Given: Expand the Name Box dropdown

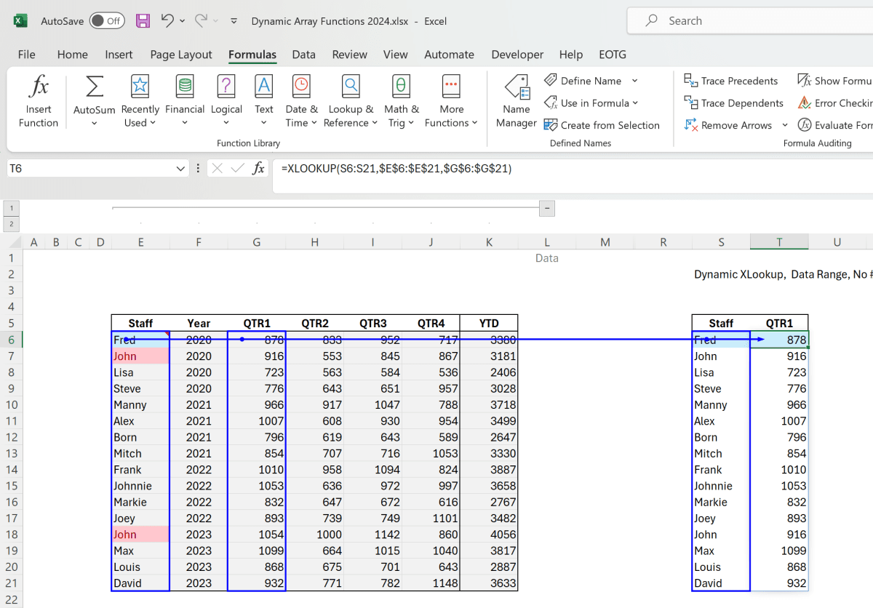Looking at the screenshot, I should [x=182, y=169].
